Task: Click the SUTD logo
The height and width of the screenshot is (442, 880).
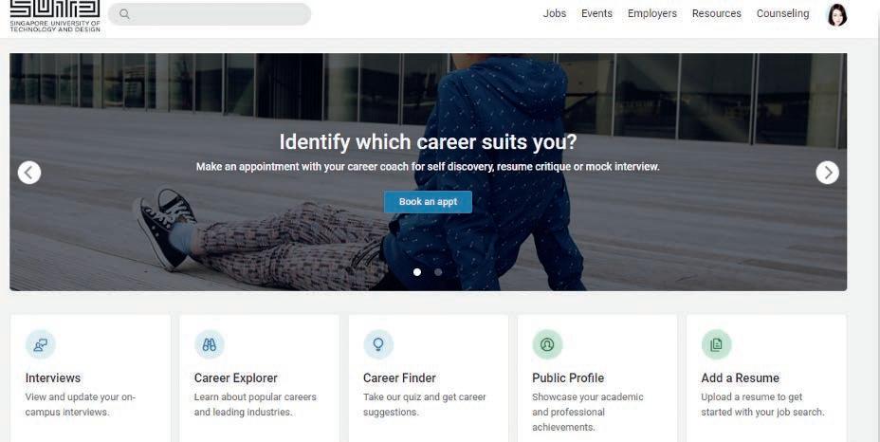Action: (55, 16)
